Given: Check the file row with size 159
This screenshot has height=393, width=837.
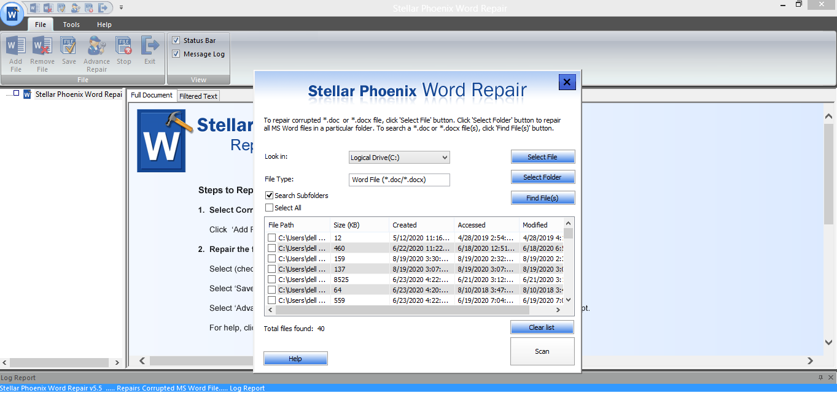Looking at the screenshot, I should click(x=271, y=259).
